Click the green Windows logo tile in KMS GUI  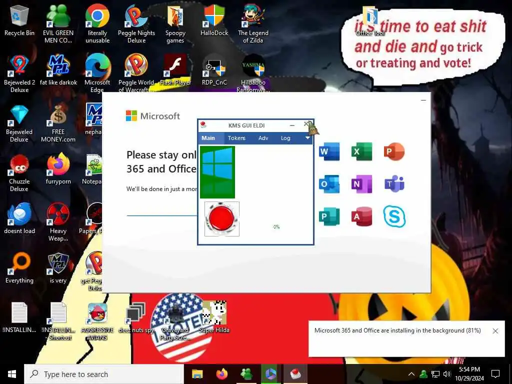pos(217,172)
